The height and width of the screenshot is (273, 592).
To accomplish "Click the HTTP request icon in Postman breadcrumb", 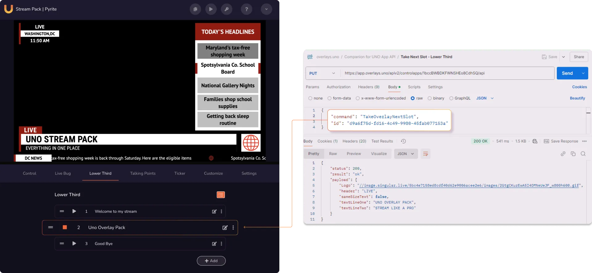I will pyautogui.click(x=310, y=57).
